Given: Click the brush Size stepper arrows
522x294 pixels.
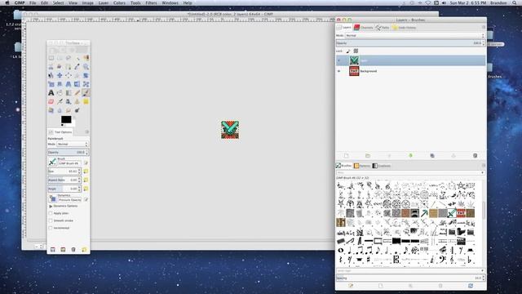Looking at the screenshot, I should [79, 171].
